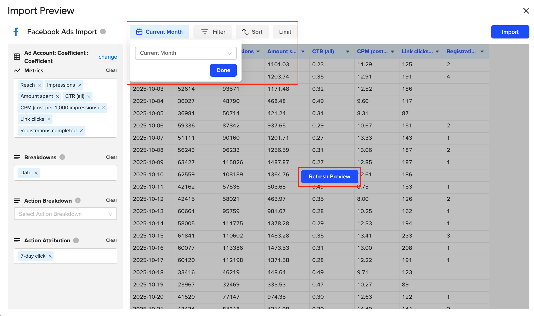The width and height of the screenshot is (534, 316).
Task: Click the metrics trend-line icon beside Metrics
Action: point(17,70)
